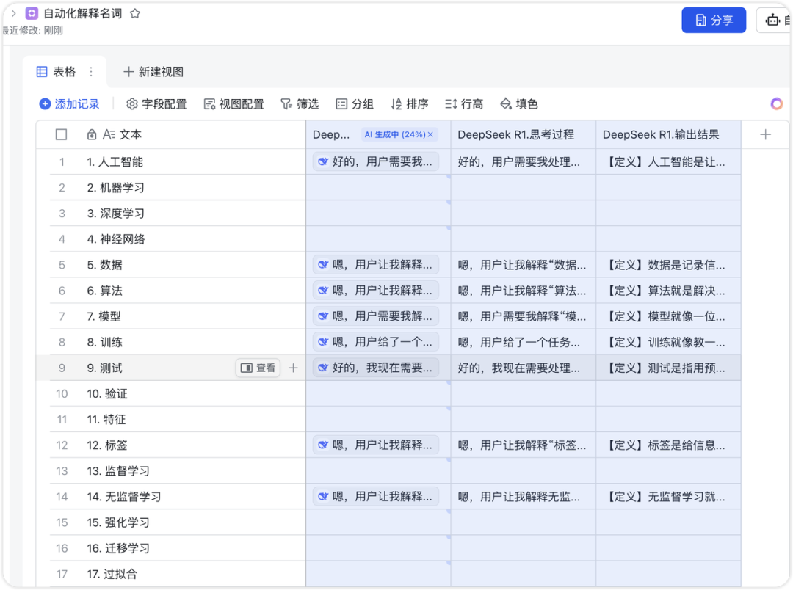This screenshot has width=793, height=590.
Task: Expand the sidebar chevron beside document title
Action: pyautogui.click(x=14, y=14)
